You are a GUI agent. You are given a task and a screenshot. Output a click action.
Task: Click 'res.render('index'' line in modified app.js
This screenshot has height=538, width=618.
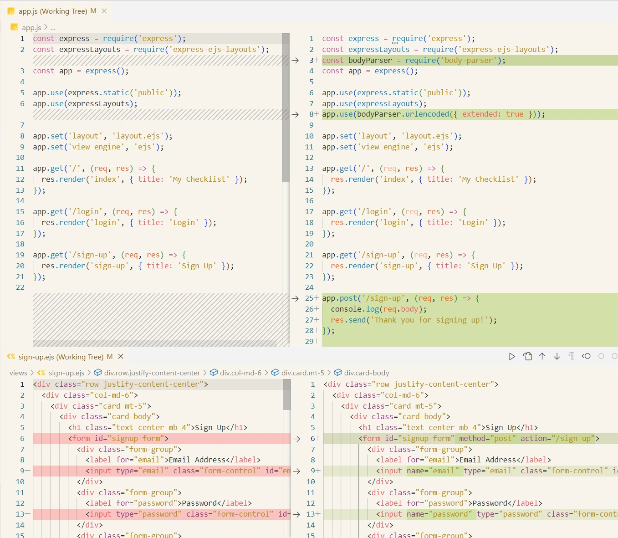[433, 179]
